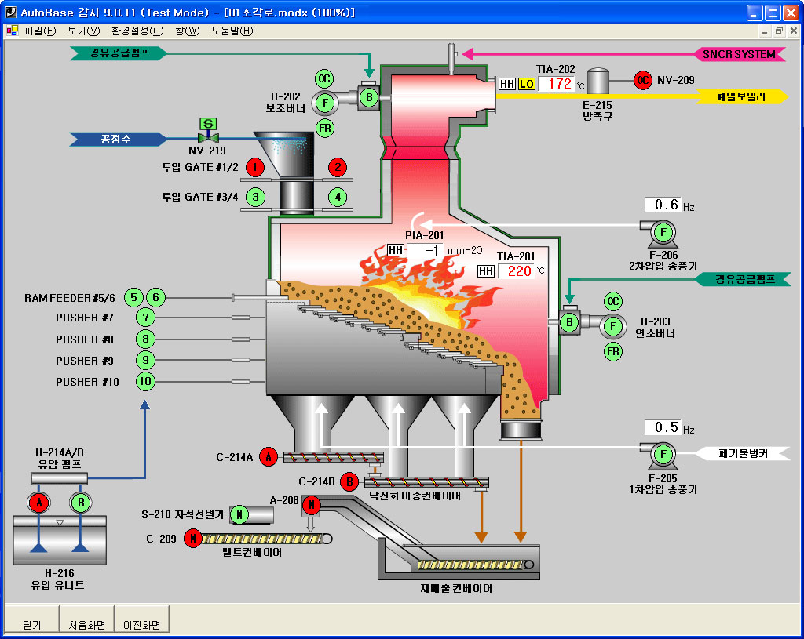This screenshot has width=804, height=639.
Task: Toggle hydraulic pump A red indicator
Action: pos(38,503)
